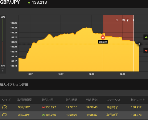
Task: Click the red Low (down) arrow button
Action: (146, 50)
